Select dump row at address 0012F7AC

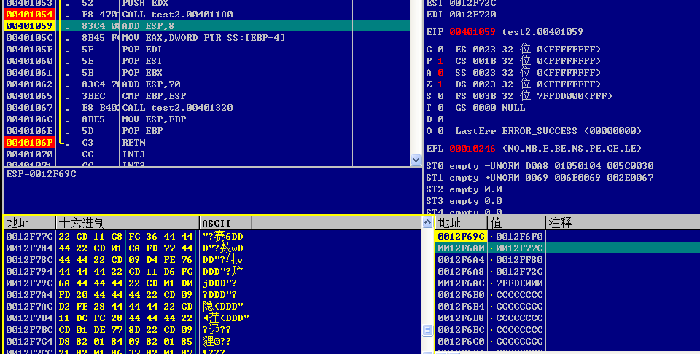click(x=128, y=306)
